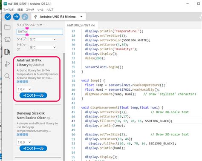Click line number 47 in the gutter
Viewport: 202px width, 161px height.
click(x=73, y=121)
